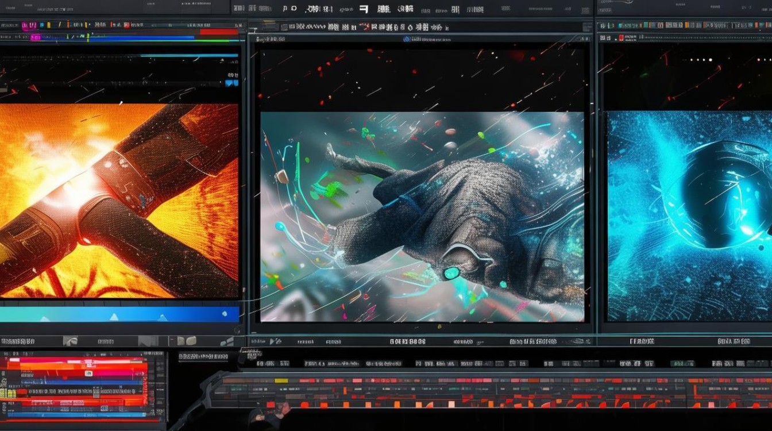The height and width of the screenshot is (431, 772).
Task: Select the orange fire preview thumbnail
Action: tap(119, 201)
